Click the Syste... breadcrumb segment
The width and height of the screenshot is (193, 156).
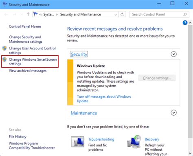pos(48,14)
